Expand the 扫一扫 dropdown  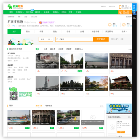tap(126, 6)
